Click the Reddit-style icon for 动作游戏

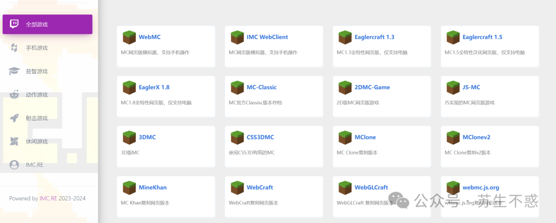(14, 95)
